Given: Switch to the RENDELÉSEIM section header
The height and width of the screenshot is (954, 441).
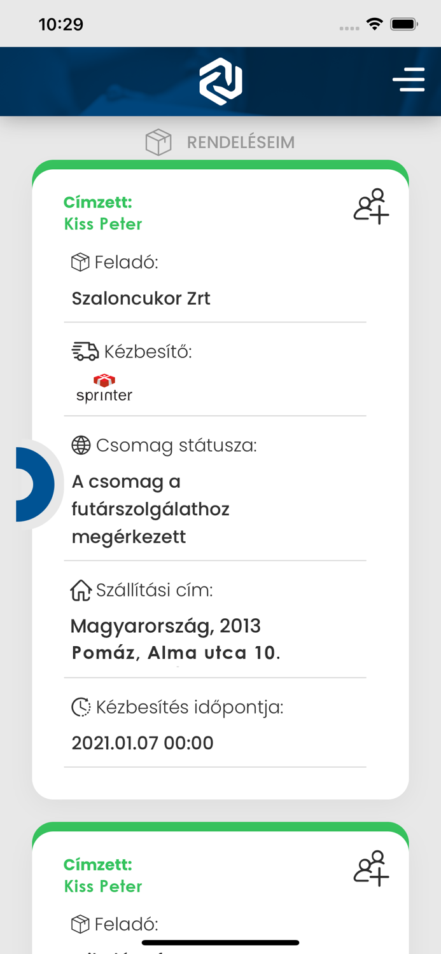Looking at the screenshot, I should pos(239,142).
